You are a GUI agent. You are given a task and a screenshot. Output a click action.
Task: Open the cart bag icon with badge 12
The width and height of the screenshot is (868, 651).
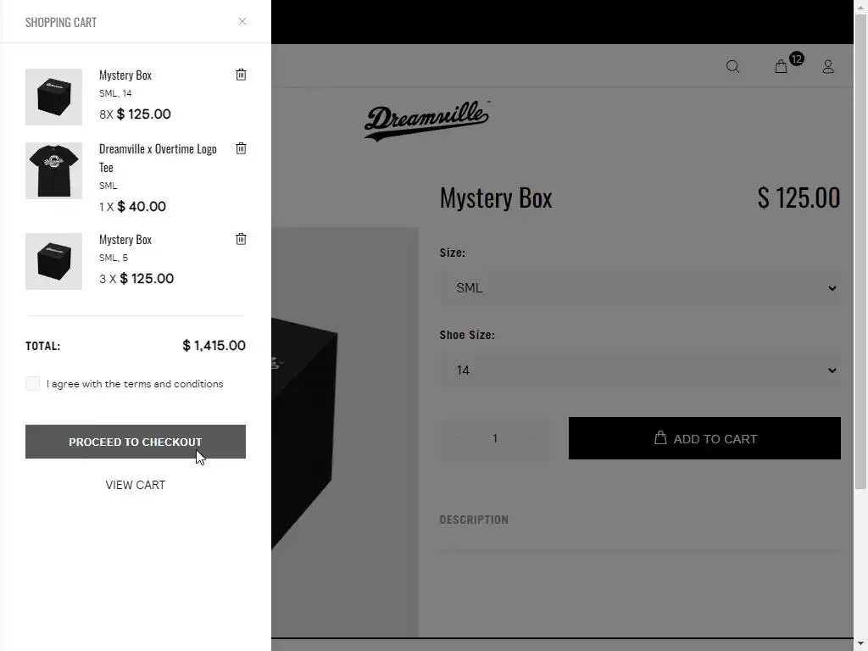781,66
